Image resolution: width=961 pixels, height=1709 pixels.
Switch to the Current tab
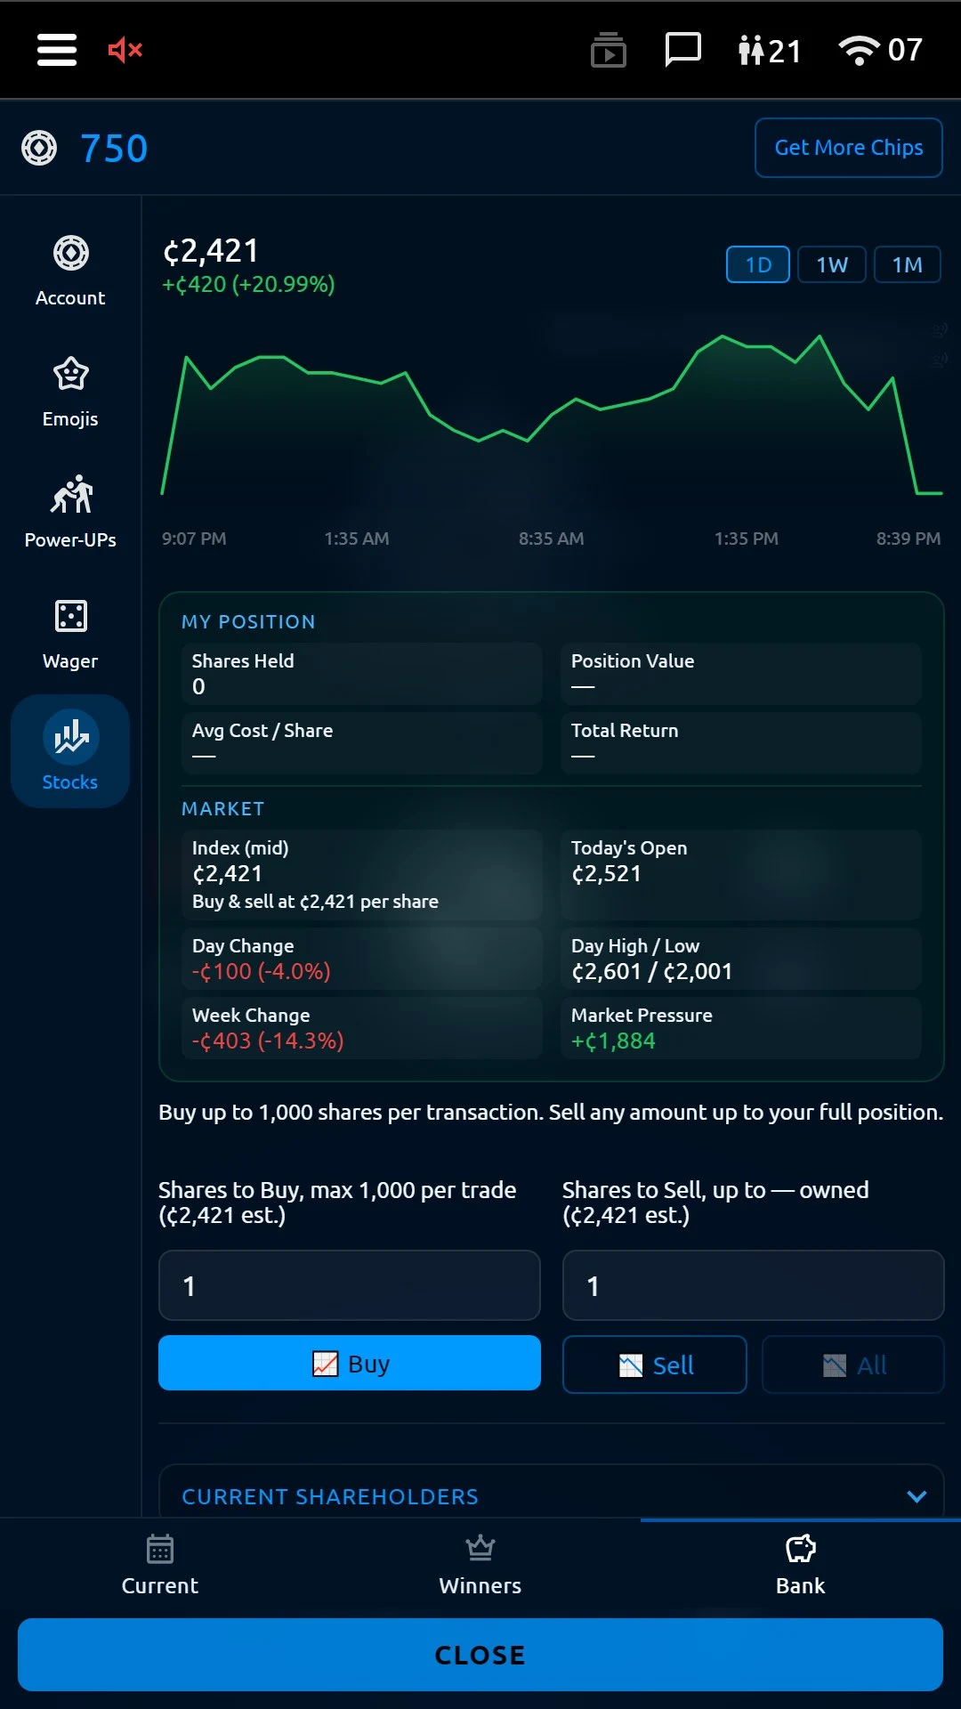point(160,1567)
